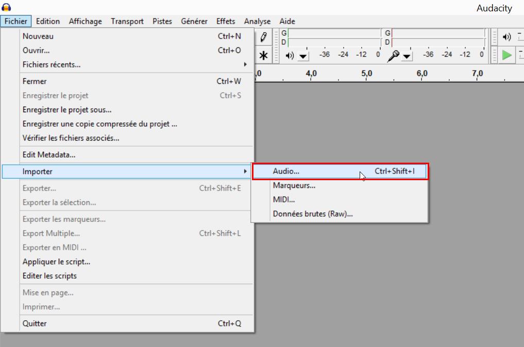Select the Multi-tool asterisk icon
Viewport: 524px width, 347px height.
(263, 56)
